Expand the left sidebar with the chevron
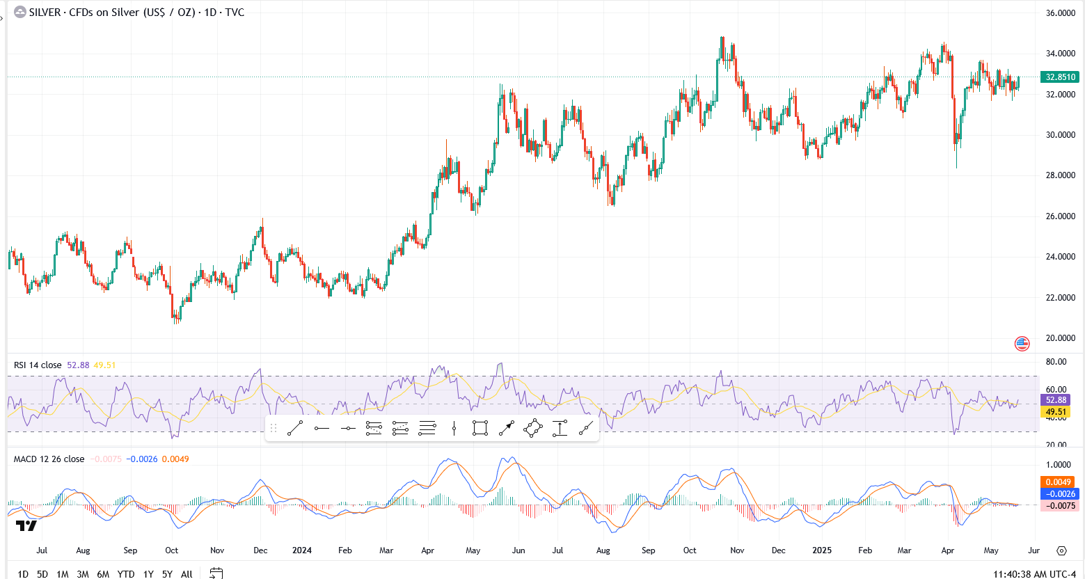1085x579 pixels. pos(3,19)
